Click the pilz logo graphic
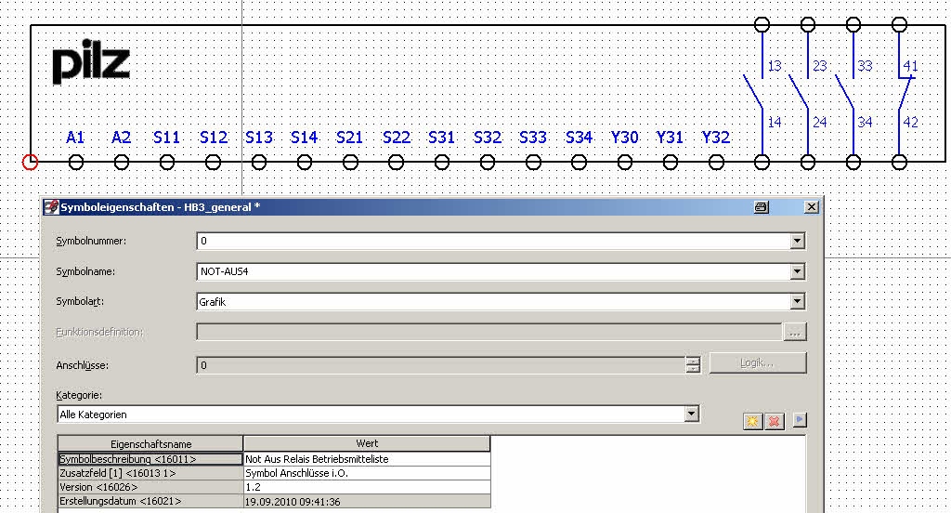This screenshot has height=513, width=951. point(91,61)
